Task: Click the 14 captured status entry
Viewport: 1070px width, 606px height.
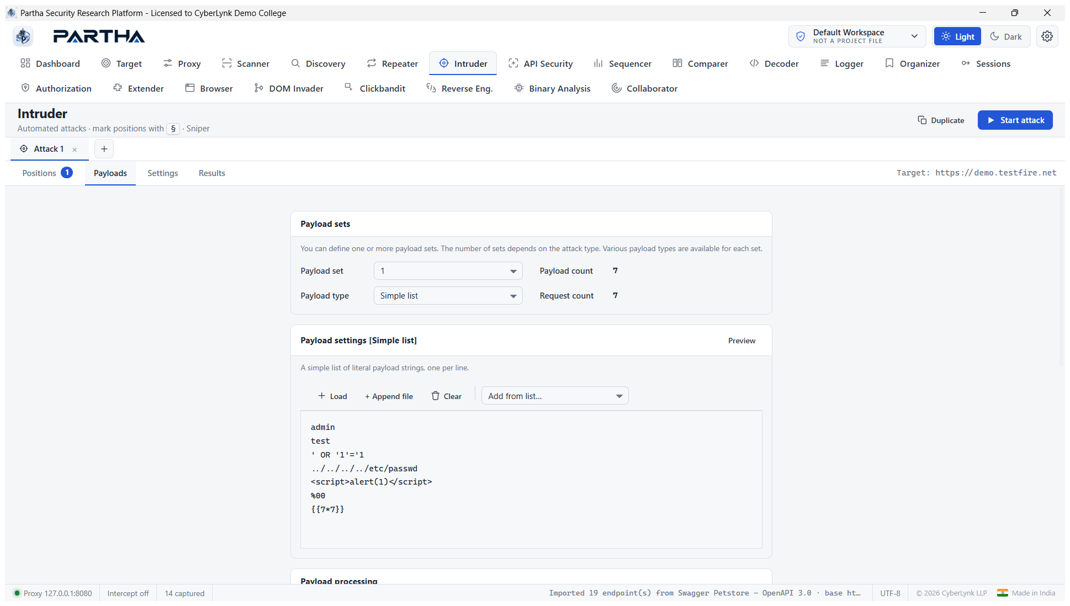Action: pos(184,593)
